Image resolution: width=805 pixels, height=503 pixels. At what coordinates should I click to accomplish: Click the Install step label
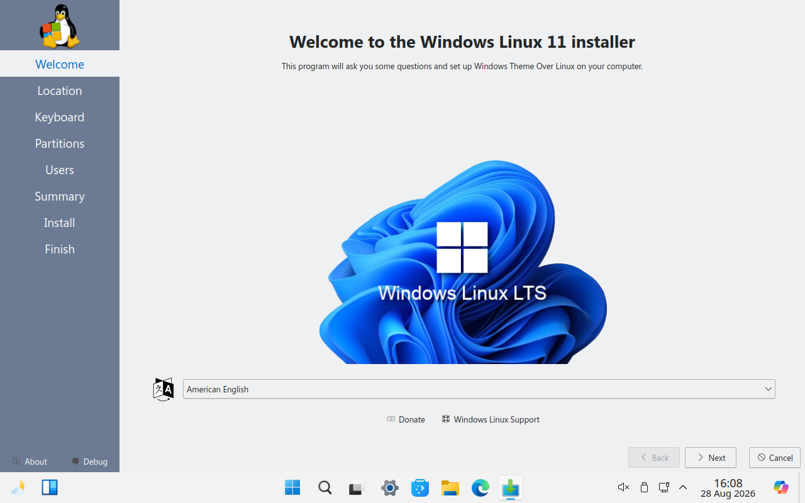60,223
